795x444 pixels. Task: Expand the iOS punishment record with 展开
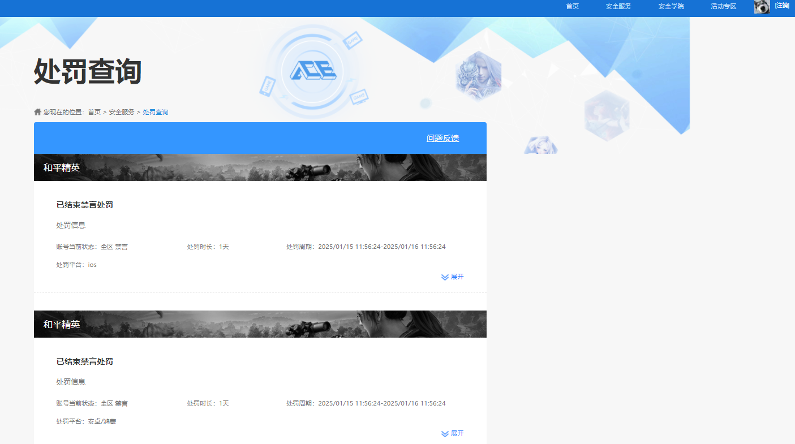(x=453, y=277)
